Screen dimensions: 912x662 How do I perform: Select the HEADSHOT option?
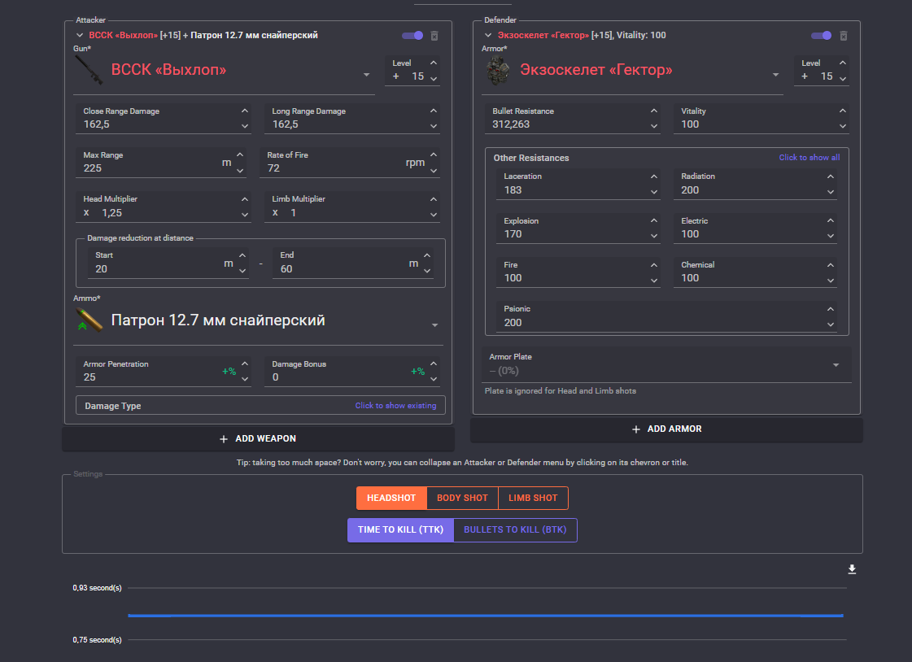pyautogui.click(x=391, y=498)
